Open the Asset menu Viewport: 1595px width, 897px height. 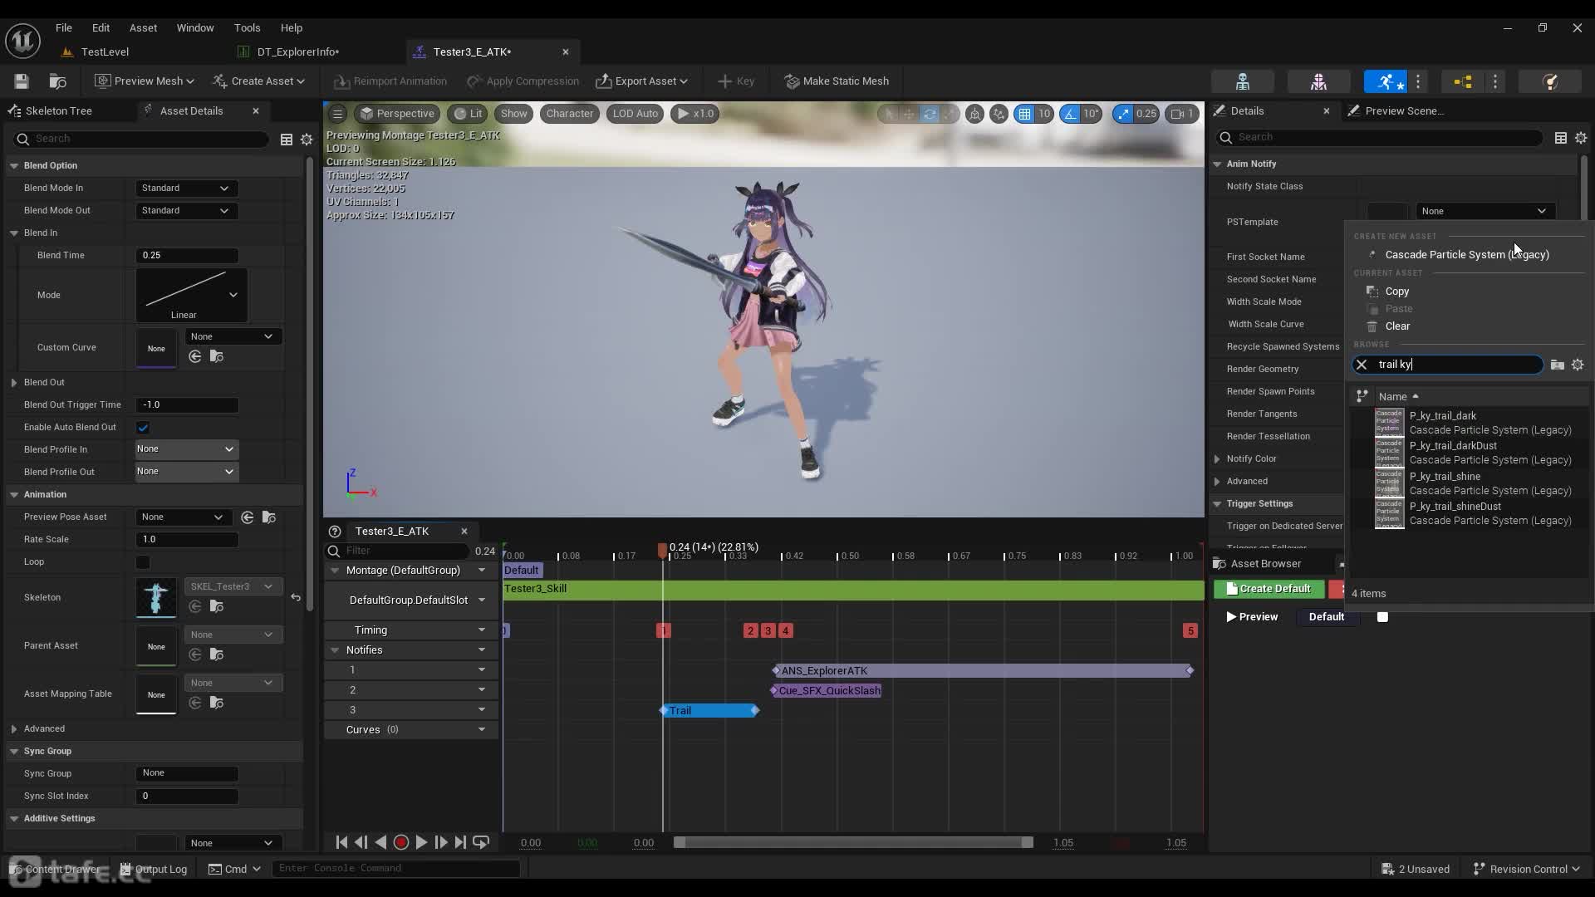click(143, 27)
